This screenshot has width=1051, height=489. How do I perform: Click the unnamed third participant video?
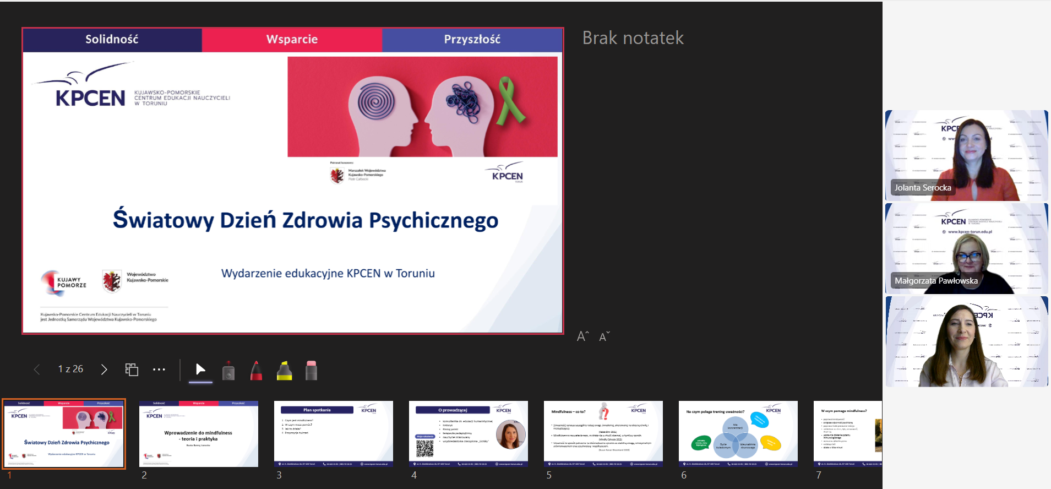click(x=967, y=341)
